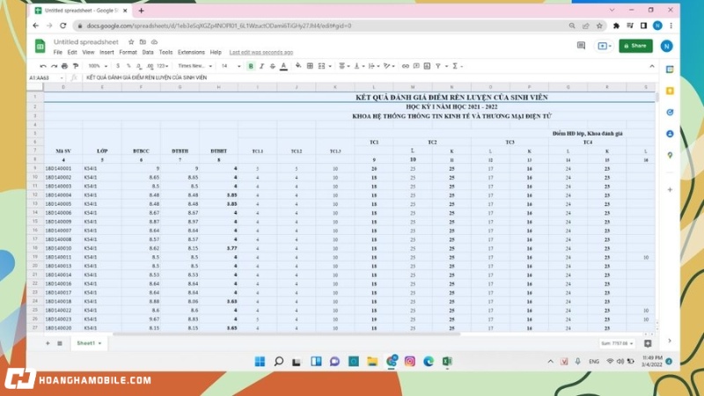The image size is (704, 396).
Task: Click the green Share button
Action: pyautogui.click(x=635, y=46)
